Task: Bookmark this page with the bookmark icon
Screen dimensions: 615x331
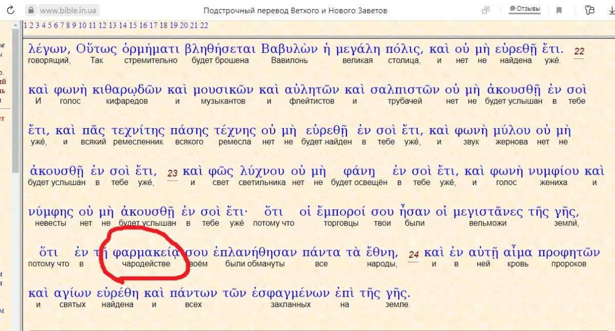Action: (559, 10)
